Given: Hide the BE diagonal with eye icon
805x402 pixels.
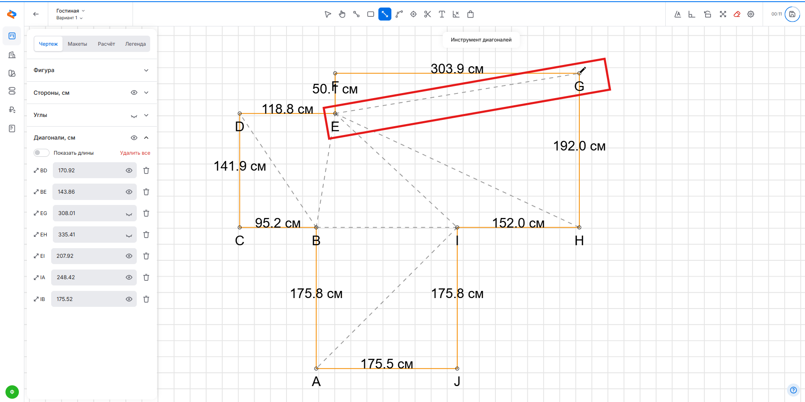Looking at the screenshot, I should (x=129, y=192).
